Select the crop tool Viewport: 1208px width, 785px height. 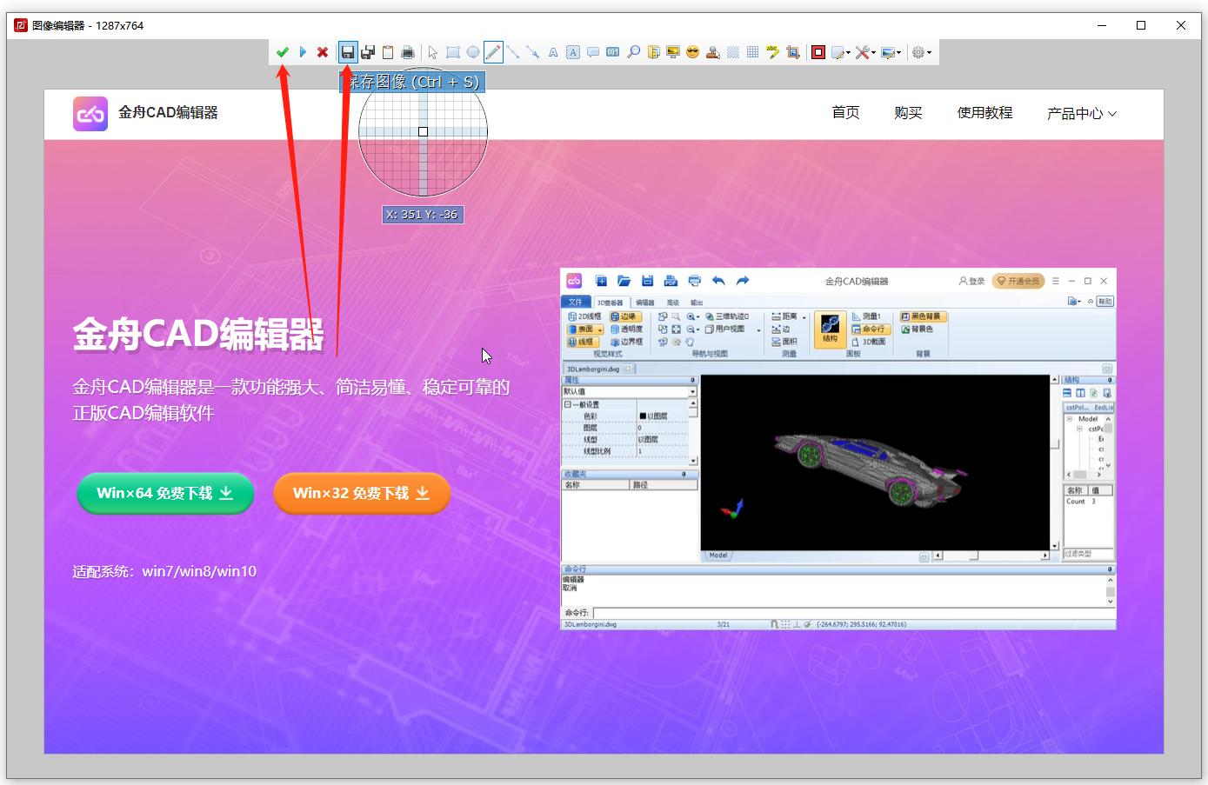(791, 52)
